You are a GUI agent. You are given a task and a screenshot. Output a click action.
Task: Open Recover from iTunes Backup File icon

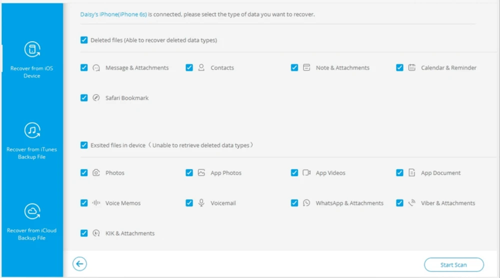click(31, 131)
